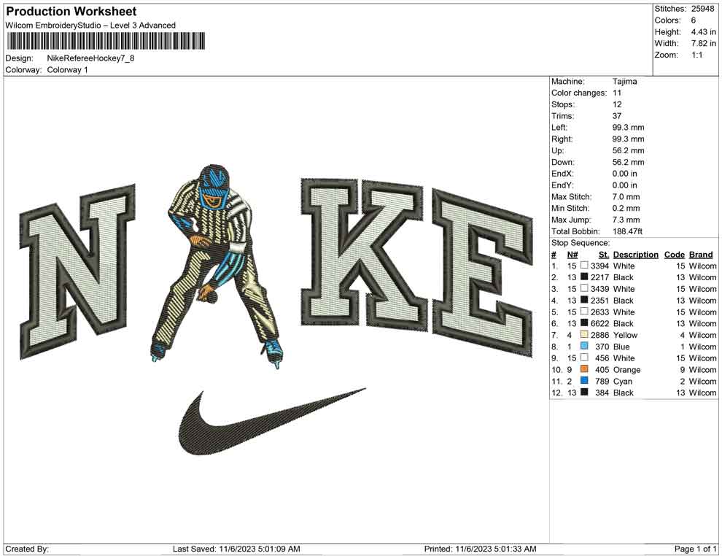Click the yellow swatch in stop 7
Viewport: 722px width, 556px height.
coord(584,334)
